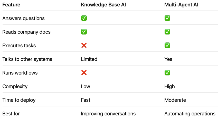This screenshot has width=218, height=119.
Task: Click the Yes cell for Multi-Agent AI
Action: point(168,59)
